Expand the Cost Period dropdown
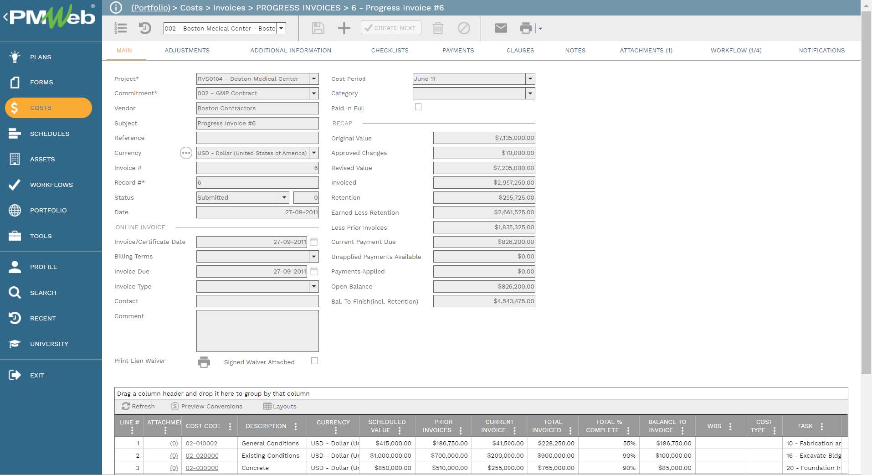 [x=530, y=79]
